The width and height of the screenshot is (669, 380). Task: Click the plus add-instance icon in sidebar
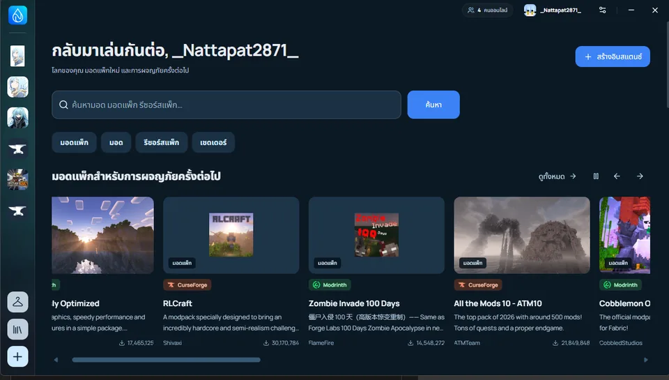point(17,356)
